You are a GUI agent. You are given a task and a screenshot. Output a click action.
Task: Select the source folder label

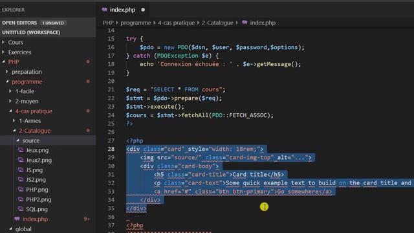coord(31,141)
